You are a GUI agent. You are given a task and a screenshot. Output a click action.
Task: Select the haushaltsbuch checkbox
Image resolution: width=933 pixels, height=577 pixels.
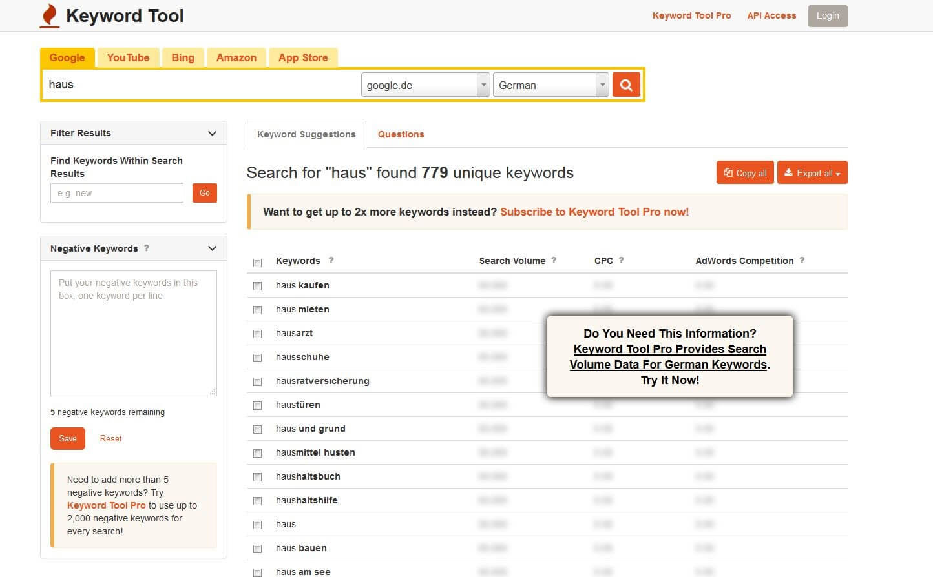coord(257,477)
